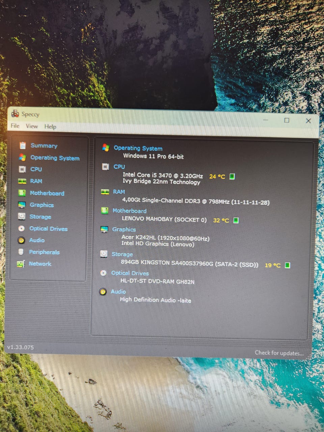Click the Summary clipboard icon in sidebar

(23, 145)
